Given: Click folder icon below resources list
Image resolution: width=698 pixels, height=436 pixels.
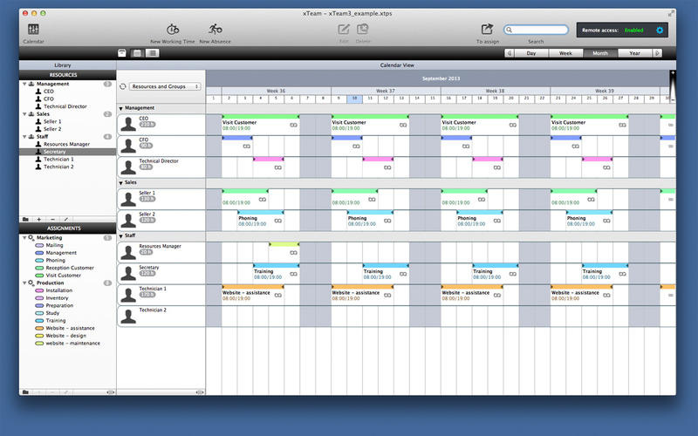Looking at the screenshot, I should 25,220.
